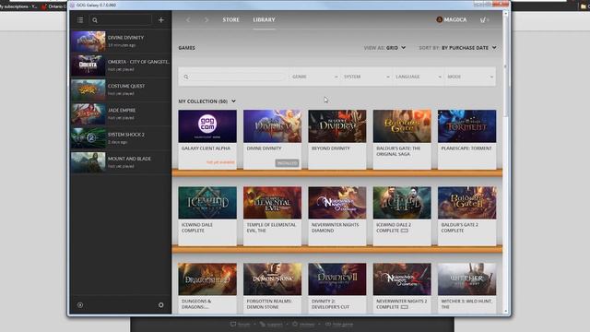Image resolution: width=590 pixels, height=332 pixels.
Task: Click Reviews link in background browser page
Action: click(x=303, y=324)
